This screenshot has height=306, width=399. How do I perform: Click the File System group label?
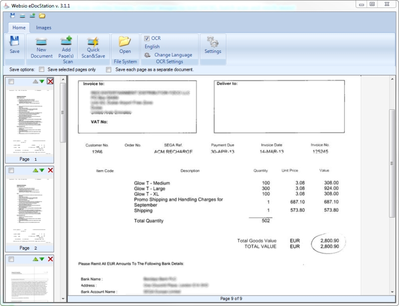125,62
